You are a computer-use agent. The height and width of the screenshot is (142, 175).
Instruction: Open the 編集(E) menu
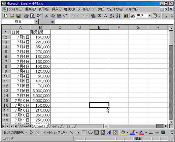point(30,9)
